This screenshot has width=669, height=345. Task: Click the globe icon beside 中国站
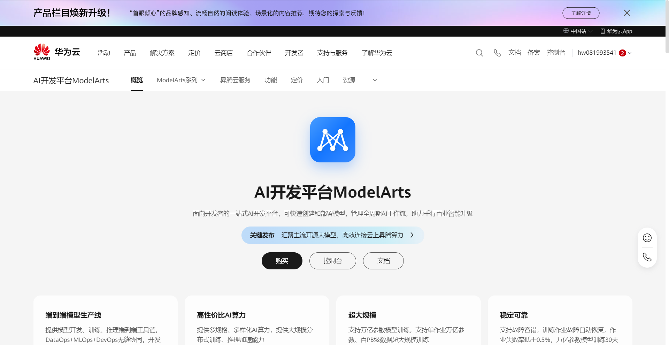point(566,31)
